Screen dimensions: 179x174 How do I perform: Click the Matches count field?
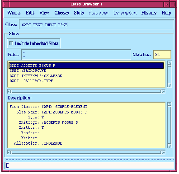(x=162, y=54)
